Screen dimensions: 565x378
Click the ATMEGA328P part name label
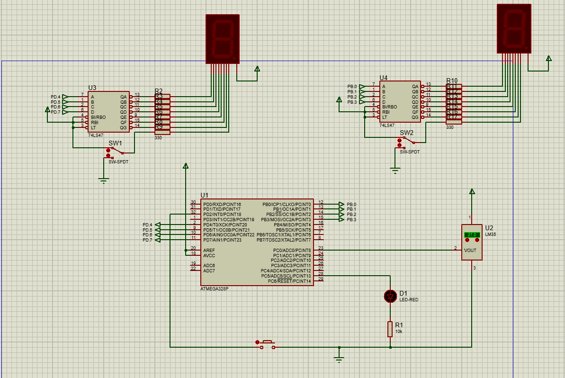[x=215, y=288]
